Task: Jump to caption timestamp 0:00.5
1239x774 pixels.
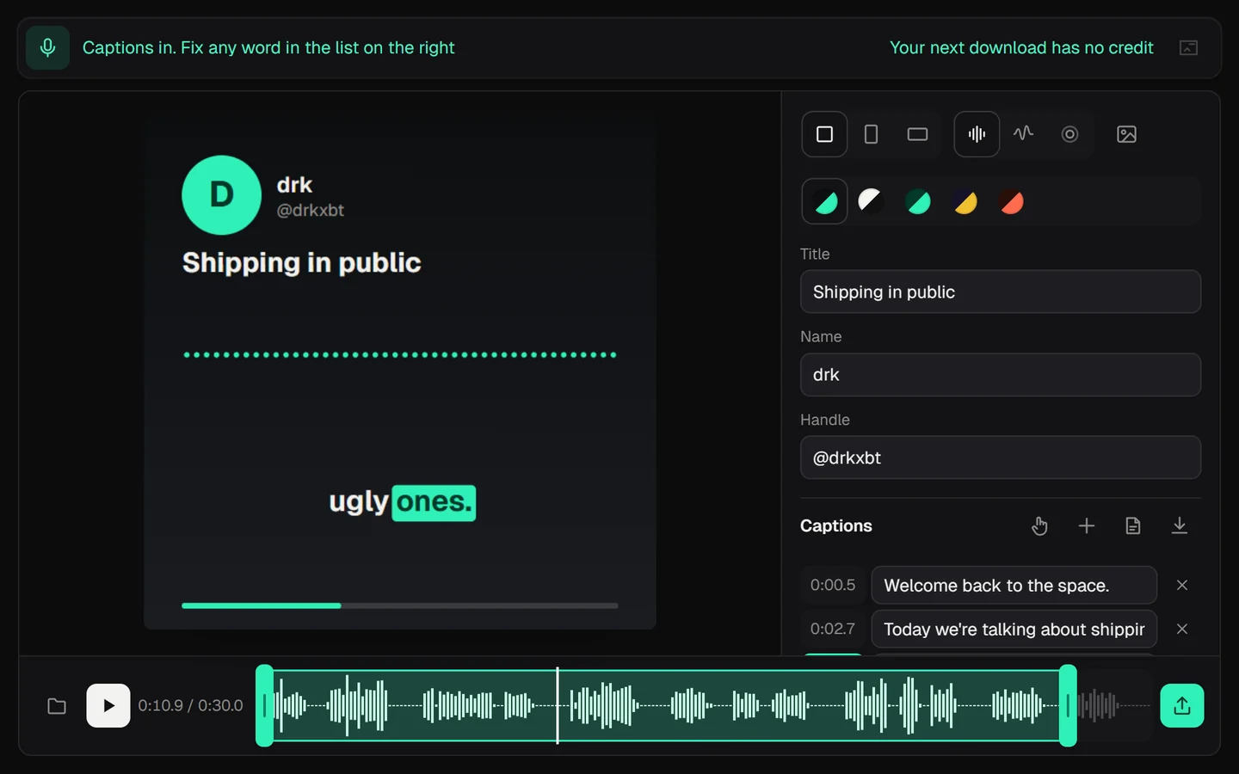Action: click(x=833, y=585)
